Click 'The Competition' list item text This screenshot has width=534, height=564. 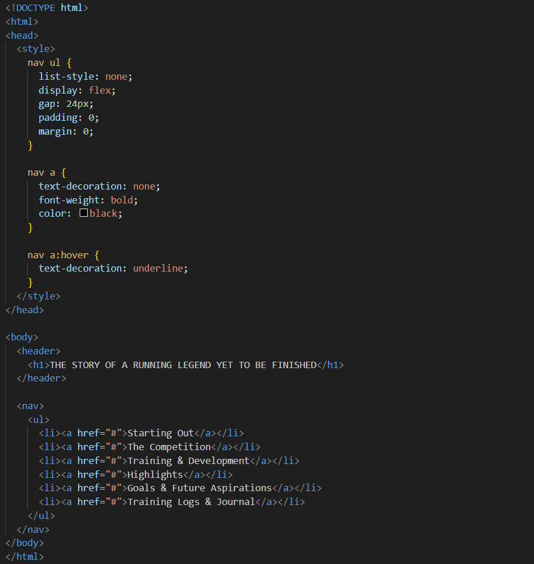click(x=169, y=447)
